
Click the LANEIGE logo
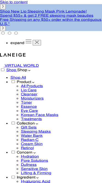coord(13,55)
